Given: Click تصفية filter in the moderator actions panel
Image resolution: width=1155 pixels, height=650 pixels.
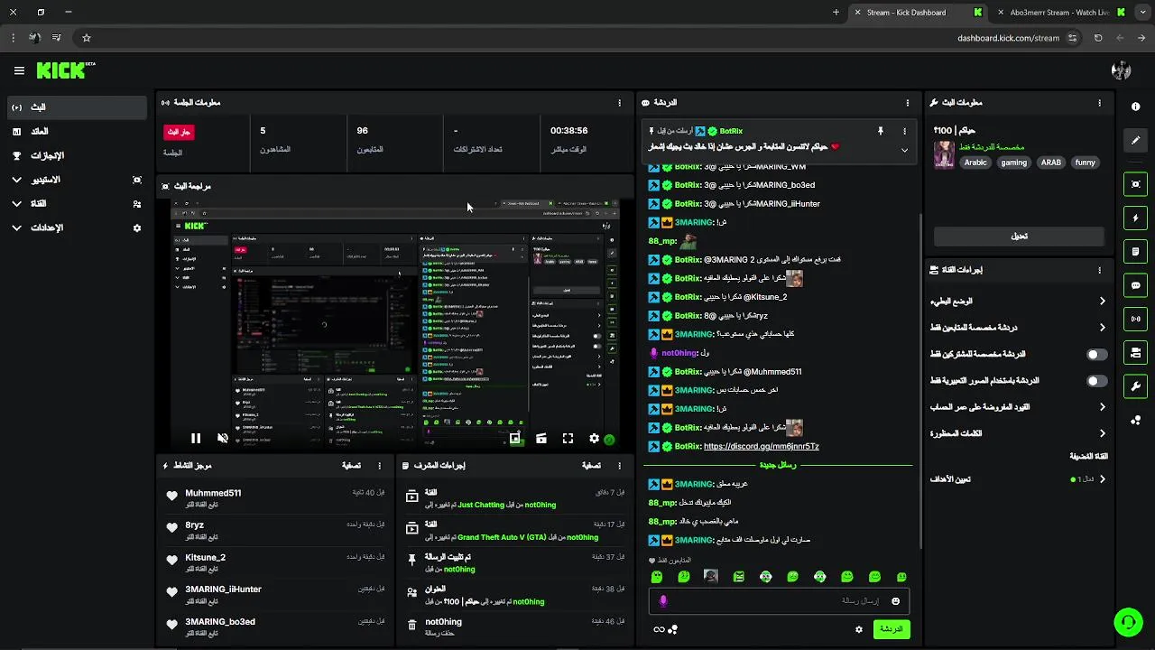Looking at the screenshot, I should [x=591, y=466].
